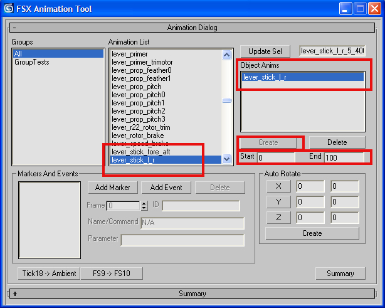Select lever_primer_trimotor animation
The height and width of the screenshot is (308, 385).
click(166, 62)
